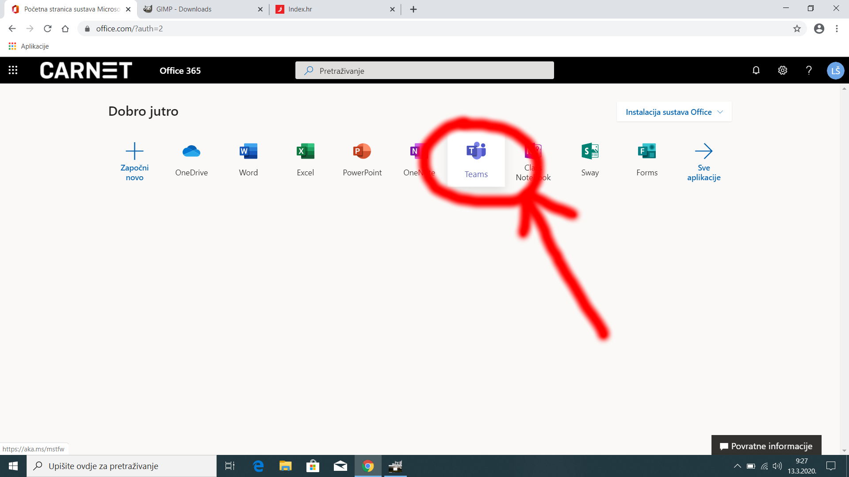Viewport: 849px width, 477px height.
Task: Open help question mark
Action: (x=809, y=70)
